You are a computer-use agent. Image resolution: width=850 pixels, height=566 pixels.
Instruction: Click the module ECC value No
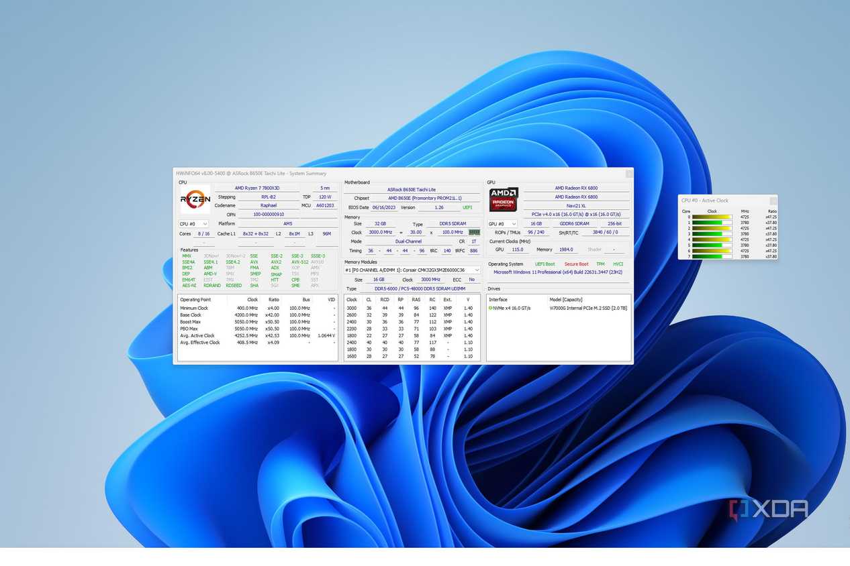(x=472, y=280)
